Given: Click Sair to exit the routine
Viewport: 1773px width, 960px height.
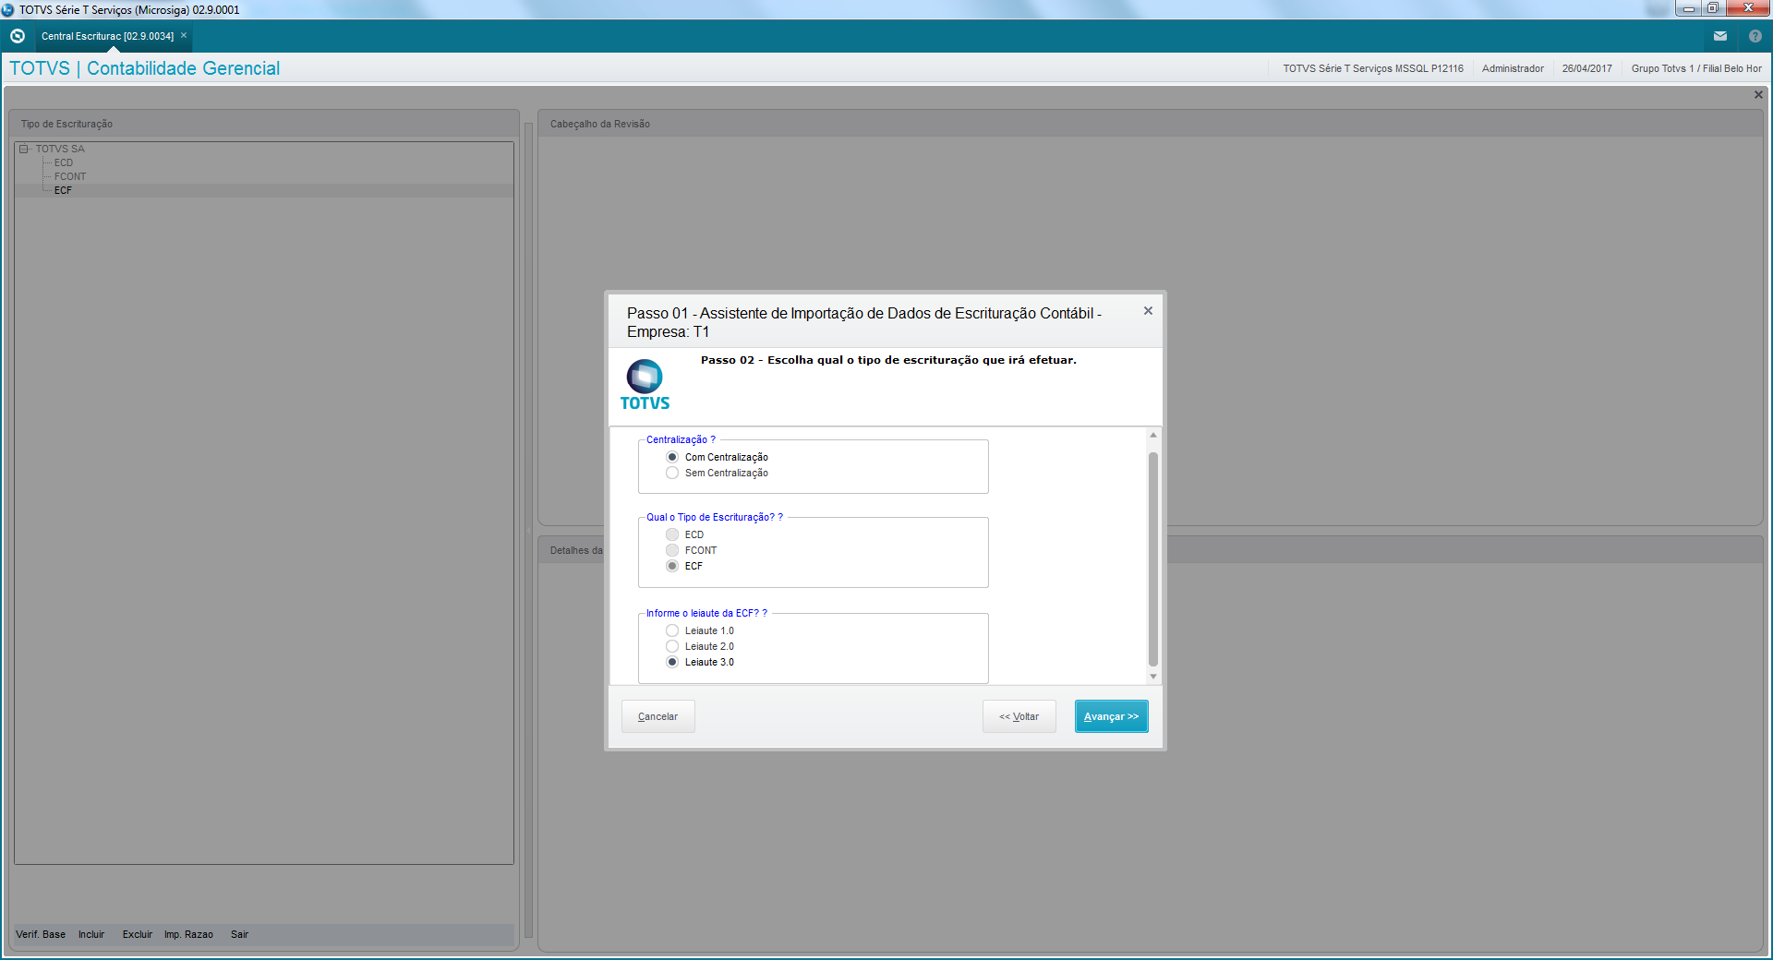Looking at the screenshot, I should pos(240,934).
